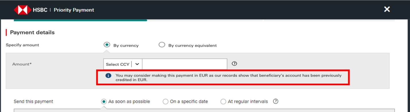Open the help icon next to At regular intervals
The height and width of the screenshot is (112, 410).
276,101
